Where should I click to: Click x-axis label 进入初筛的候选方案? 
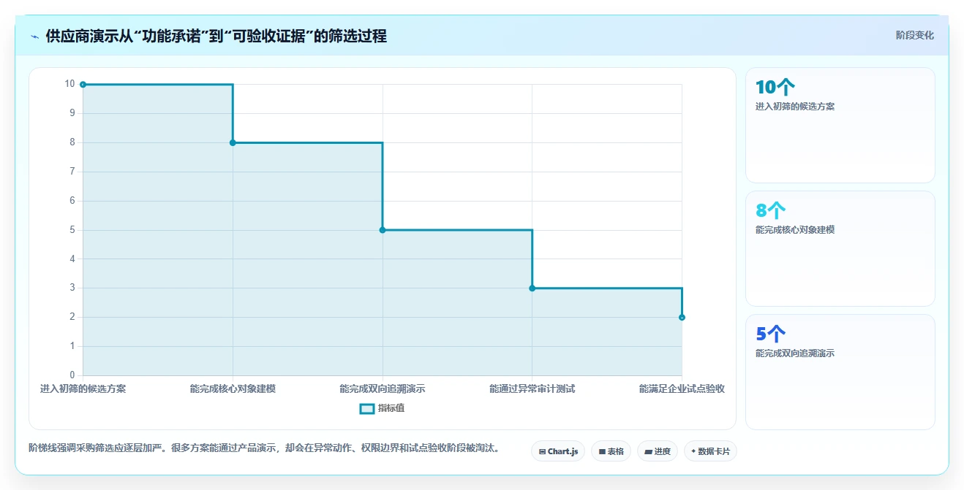[x=83, y=388]
